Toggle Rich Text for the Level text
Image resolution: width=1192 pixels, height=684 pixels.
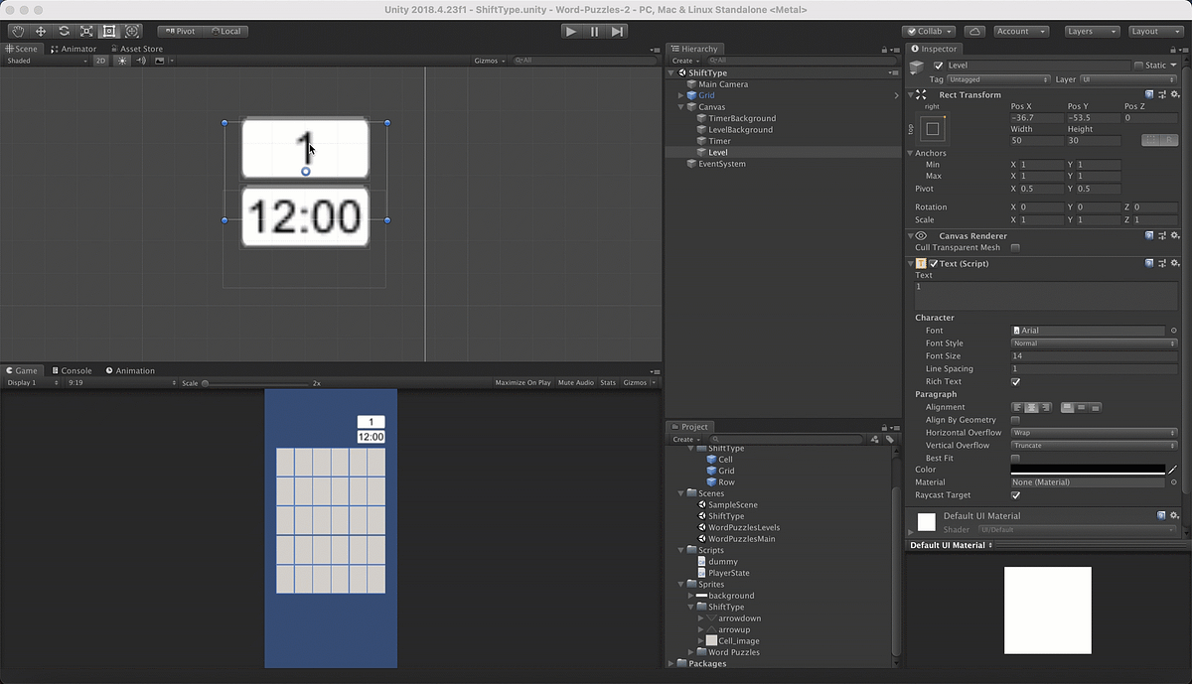point(1016,381)
